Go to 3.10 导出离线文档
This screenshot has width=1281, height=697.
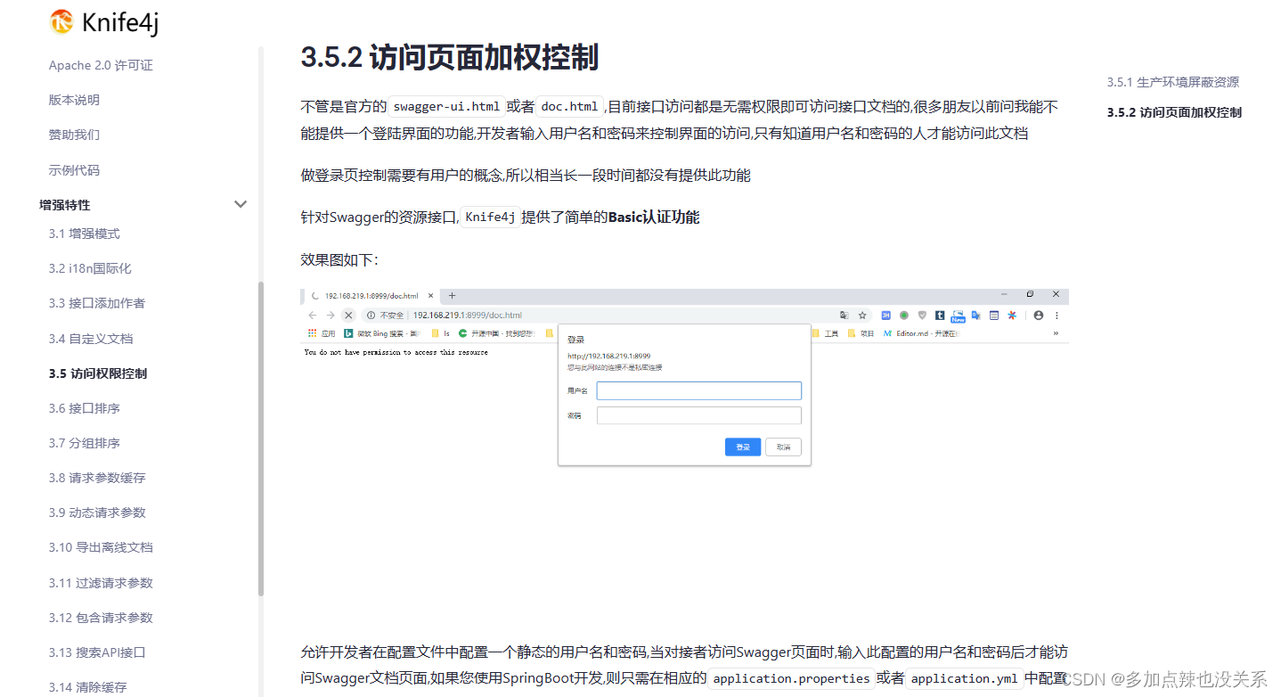[101, 547]
